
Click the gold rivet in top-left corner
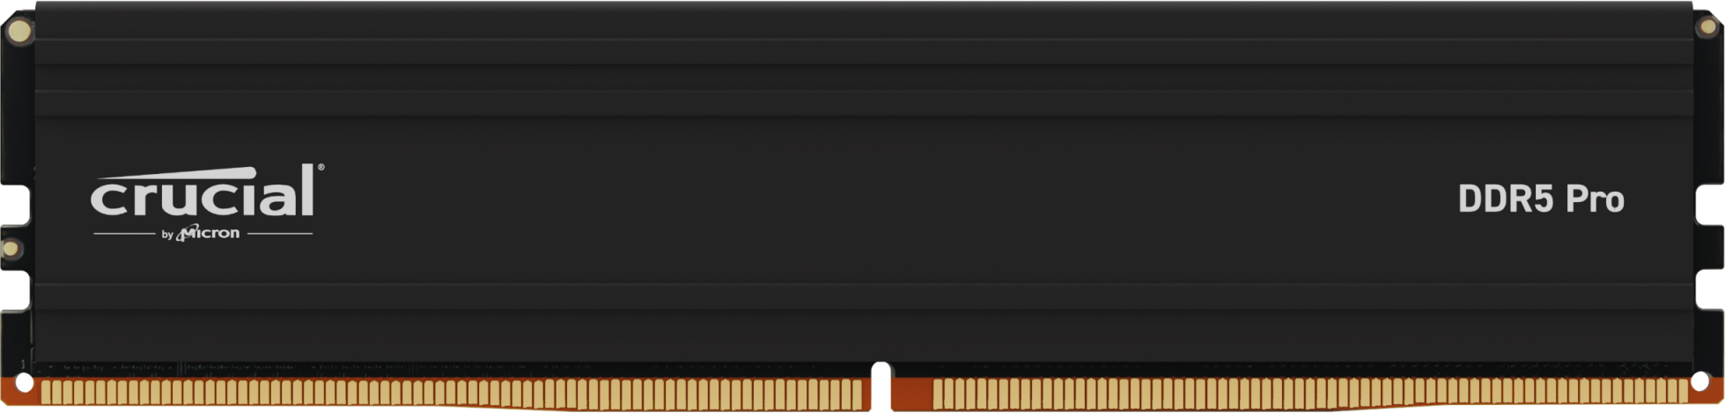pyautogui.click(x=18, y=33)
